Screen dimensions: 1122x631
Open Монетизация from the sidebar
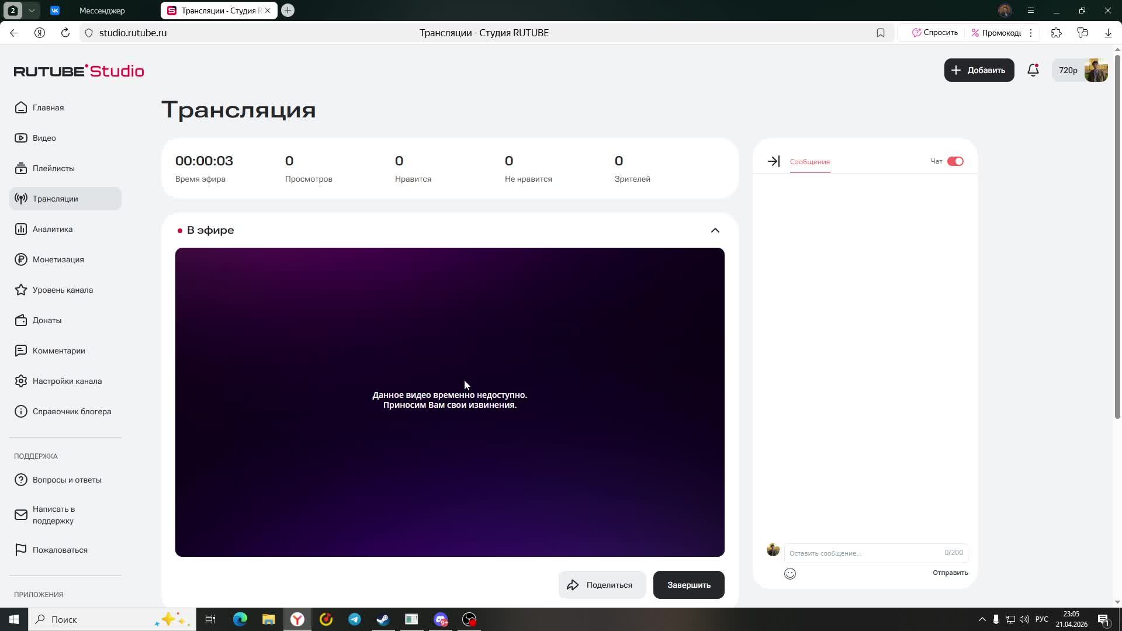click(58, 259)
